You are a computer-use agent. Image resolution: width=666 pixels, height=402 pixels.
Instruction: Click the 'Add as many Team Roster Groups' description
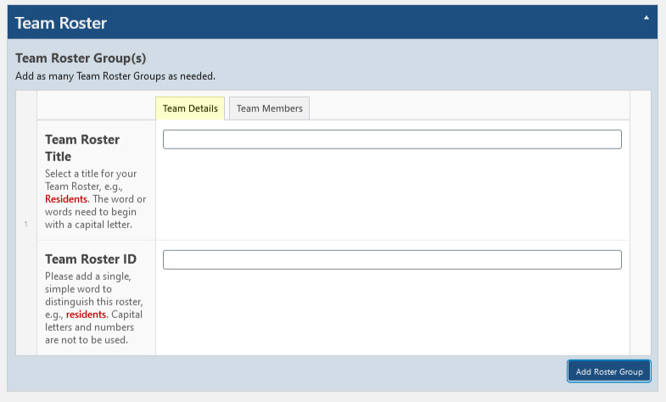(x=115, y=76)
